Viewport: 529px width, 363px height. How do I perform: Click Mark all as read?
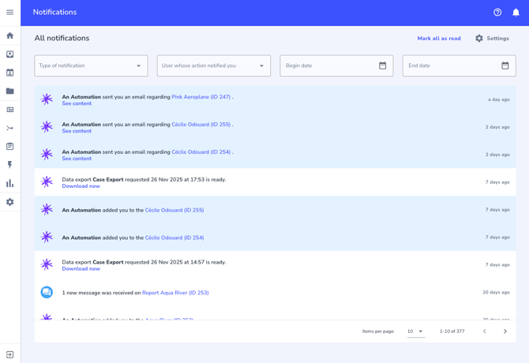pyautogui.click(x=438, y=39)
